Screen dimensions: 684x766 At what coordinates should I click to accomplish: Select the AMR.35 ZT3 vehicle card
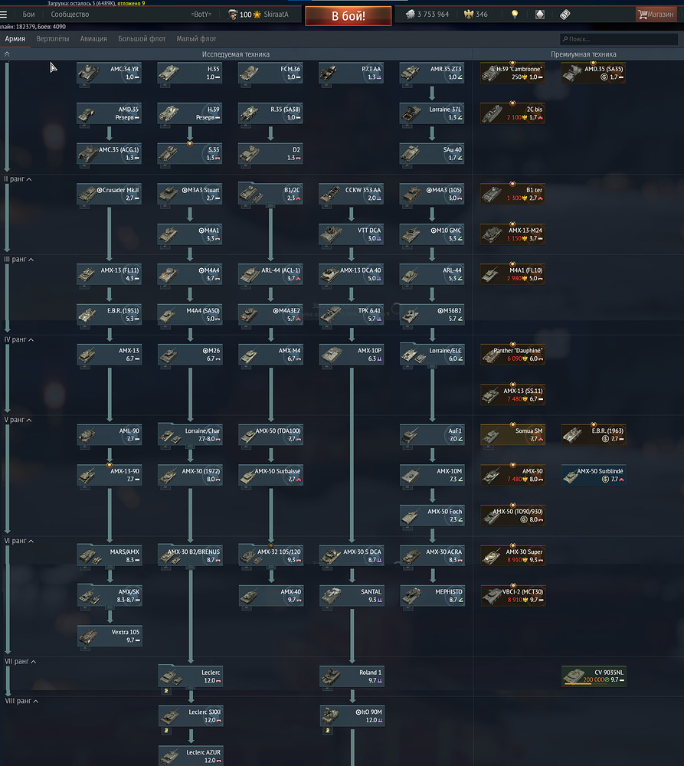click(431, 73)
